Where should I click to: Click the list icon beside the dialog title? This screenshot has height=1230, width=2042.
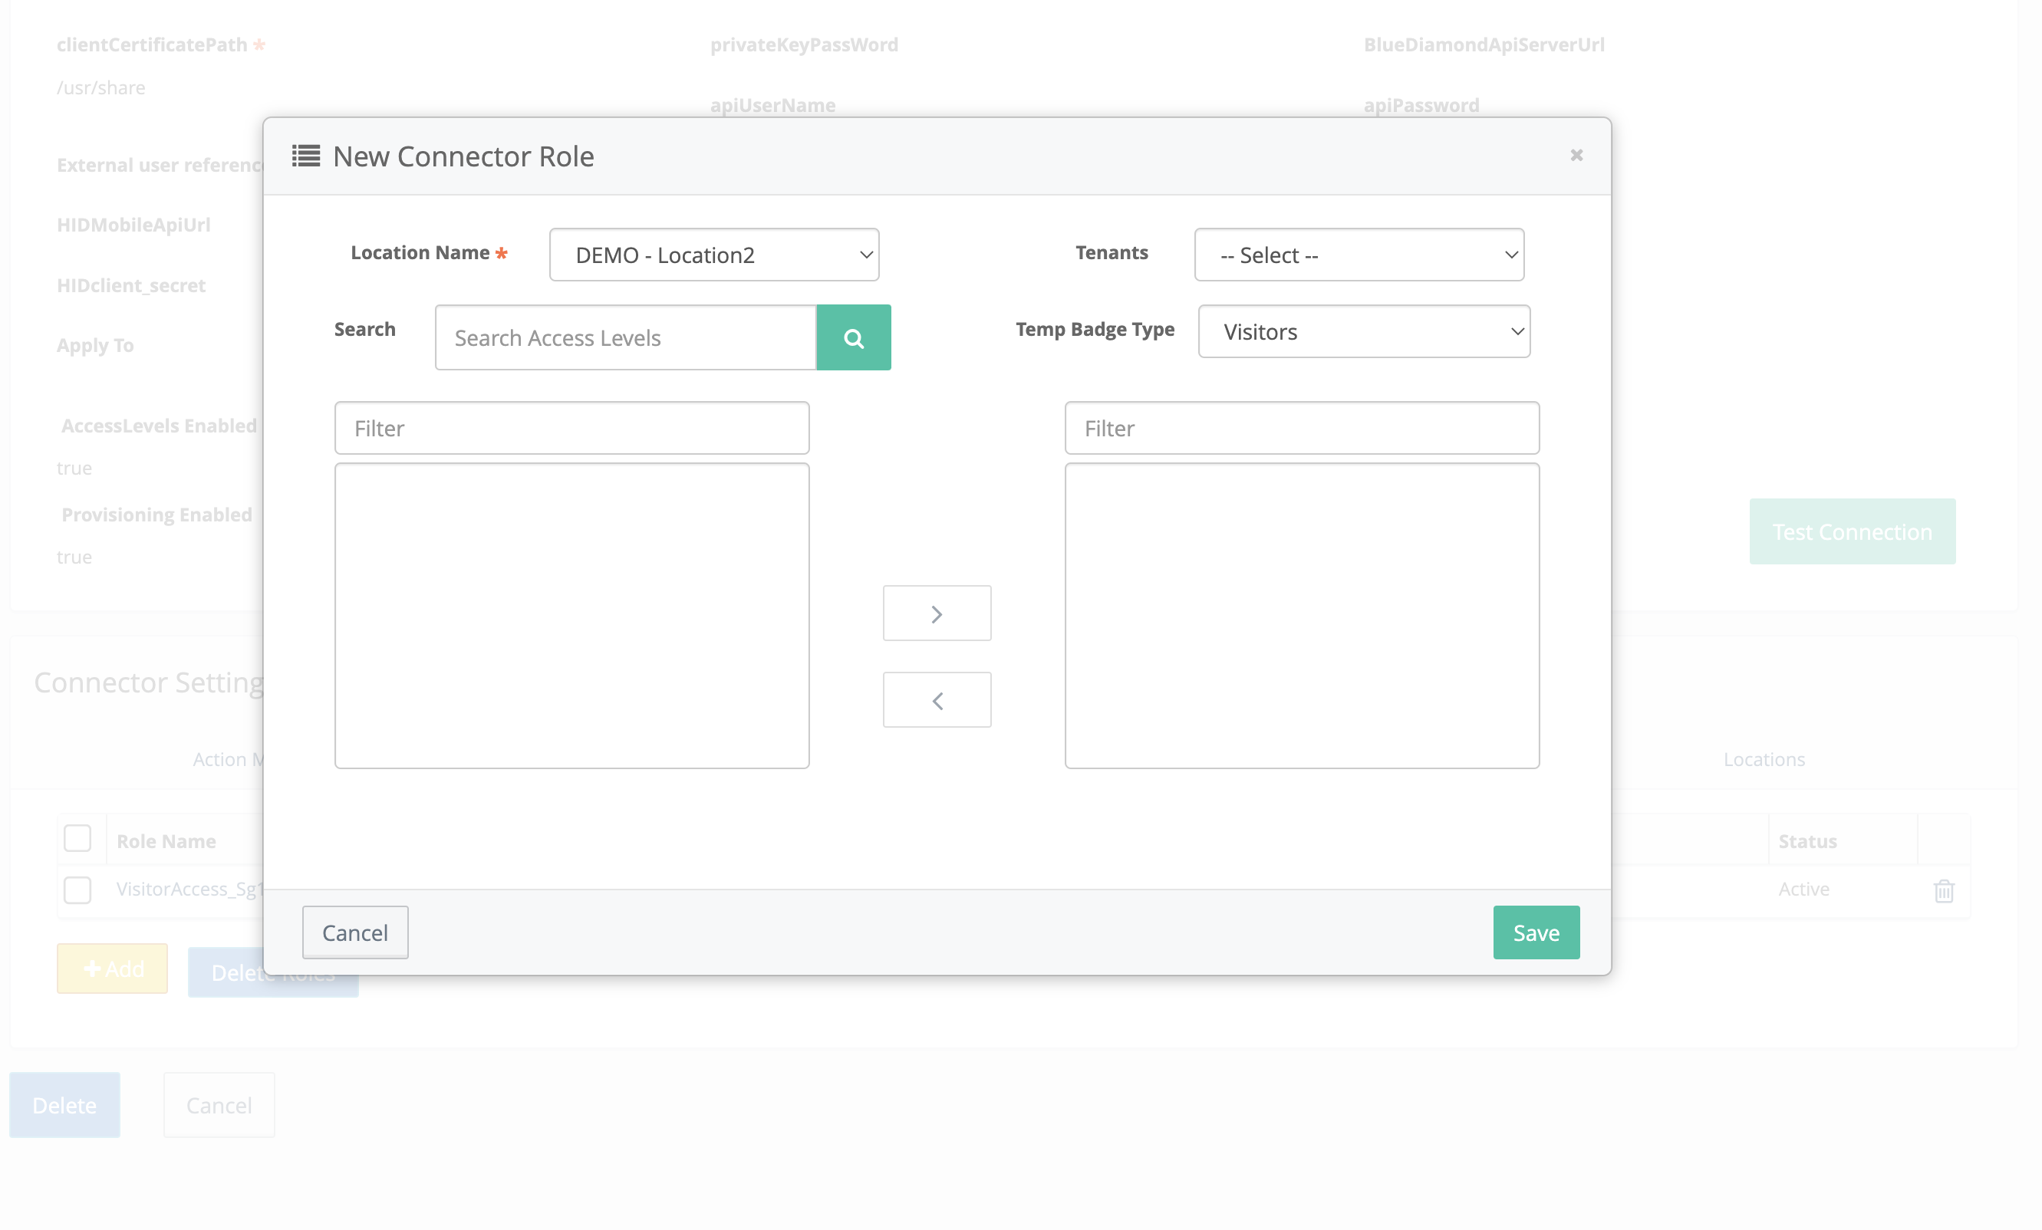(x=306, y=156)
